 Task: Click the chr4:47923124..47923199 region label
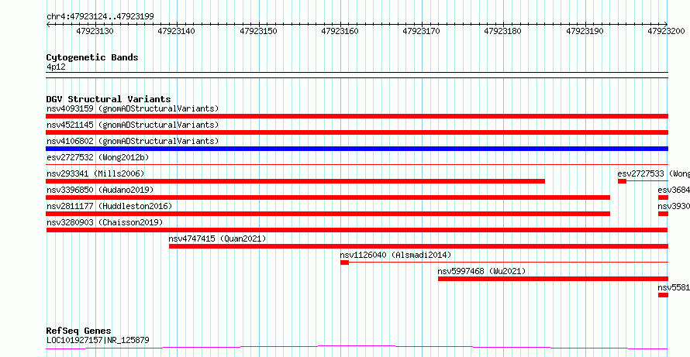tap(100, 17)
